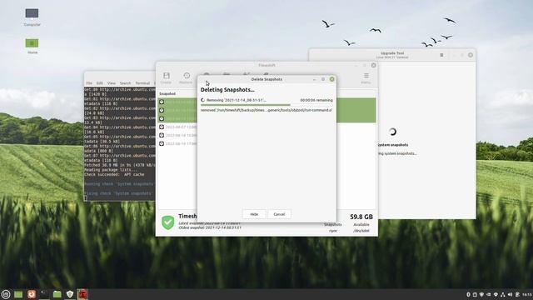Click the shield update manager panel icon
533x300 pixels.
tap(70, 294)
